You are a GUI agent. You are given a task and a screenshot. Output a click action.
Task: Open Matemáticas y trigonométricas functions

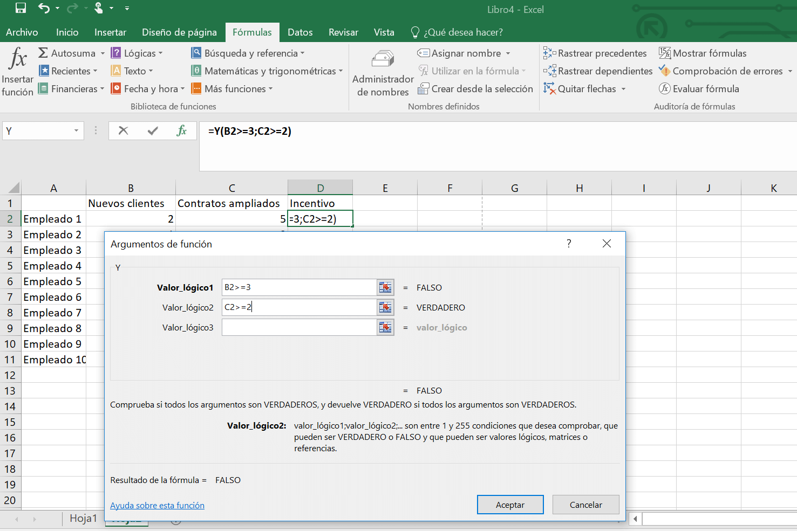267,71
